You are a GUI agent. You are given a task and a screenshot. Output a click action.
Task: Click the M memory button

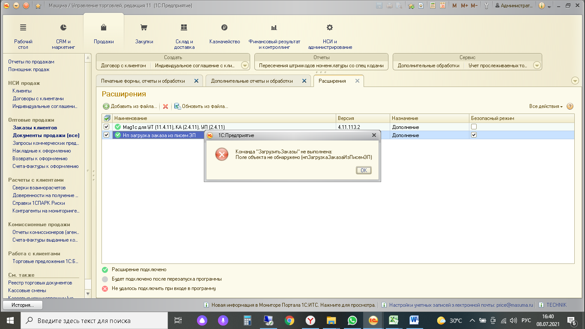(x=454, y=6)
